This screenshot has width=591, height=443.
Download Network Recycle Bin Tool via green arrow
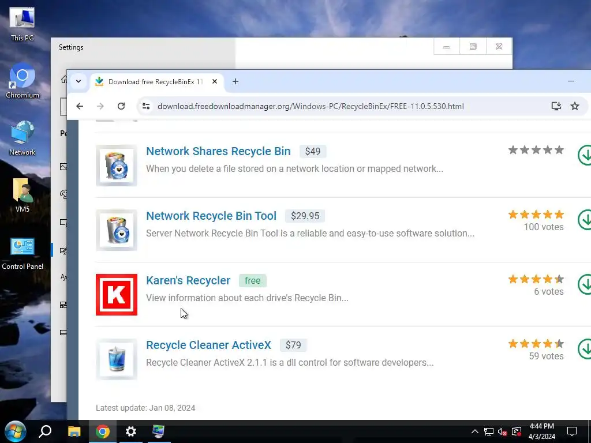pyautogui.click(x=585, y=220)
